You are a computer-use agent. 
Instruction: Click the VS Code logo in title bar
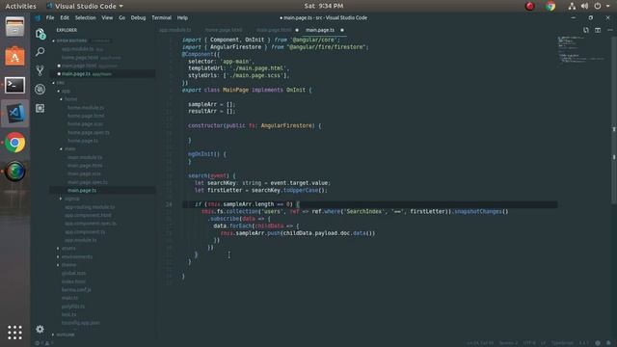pos(38,17)
